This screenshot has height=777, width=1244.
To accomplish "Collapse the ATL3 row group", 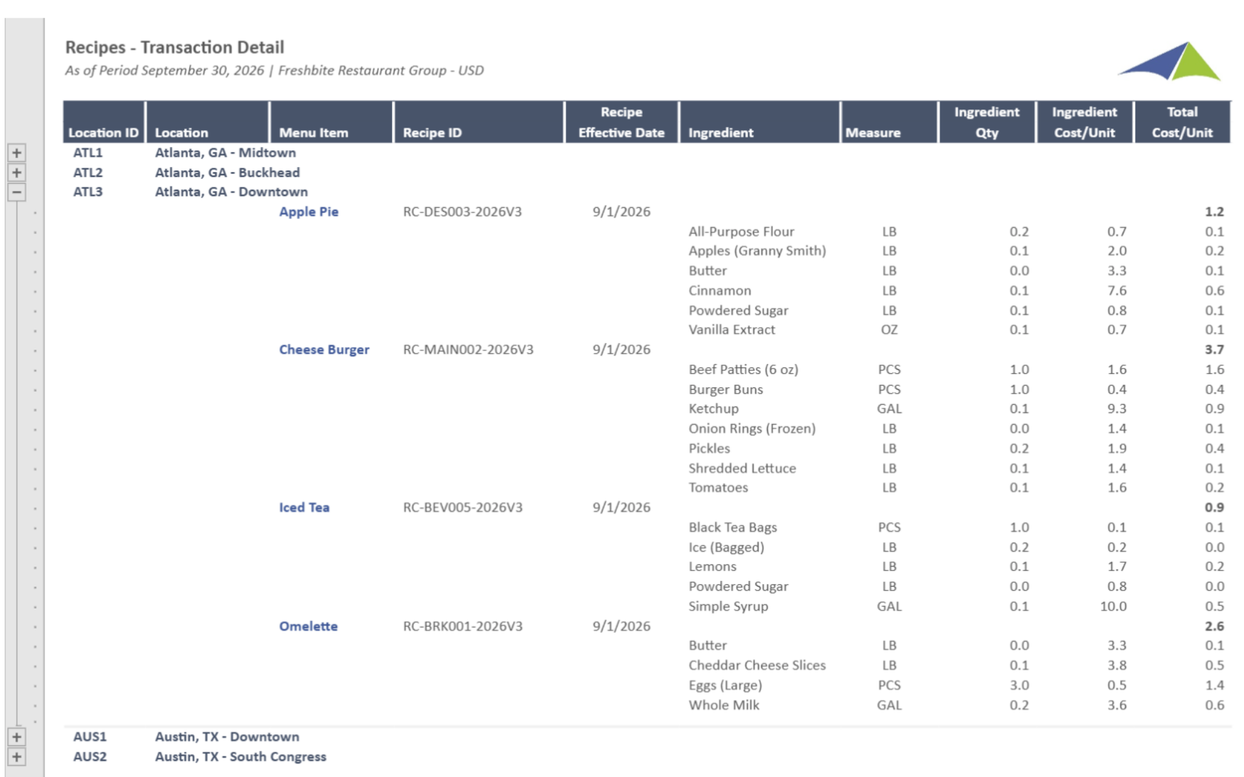I will [17, 192].
